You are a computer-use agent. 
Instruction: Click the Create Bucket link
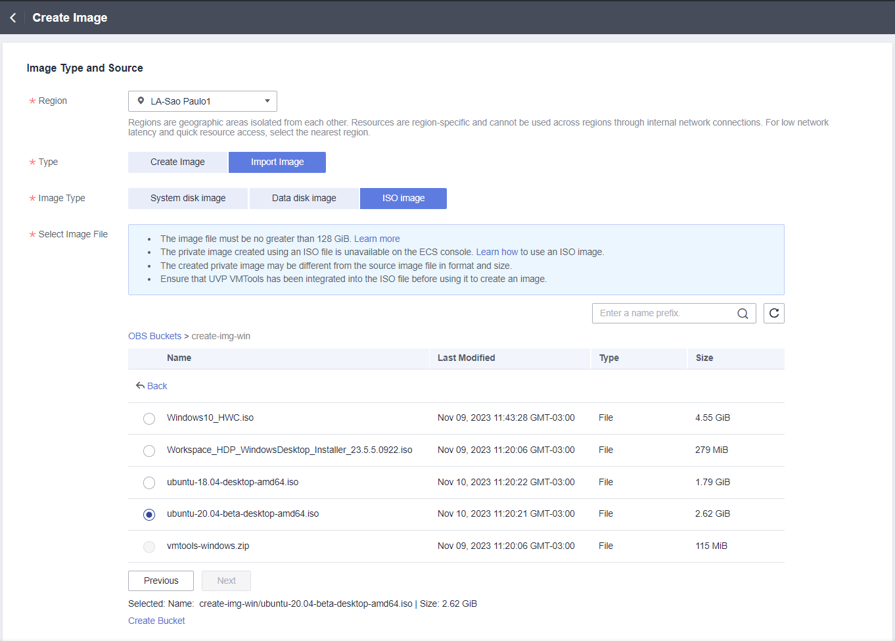coord(156,621)
